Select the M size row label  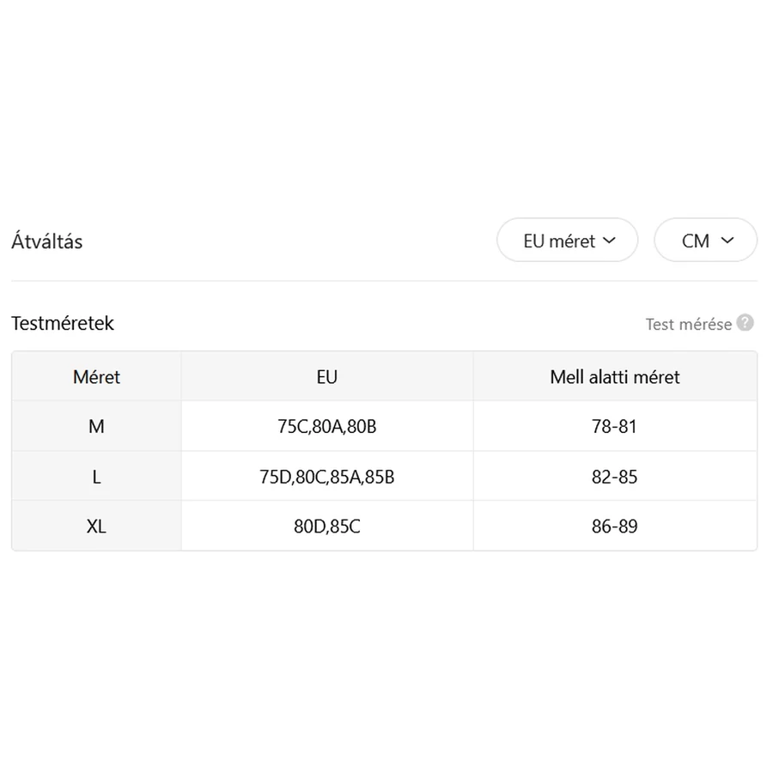point(96,426)
